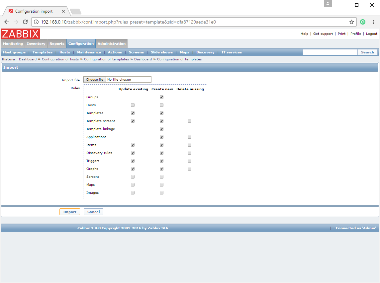Viewport: 380px width, 283px height.
Task: Go to Hosts submenu
Action: coord(65,52)
